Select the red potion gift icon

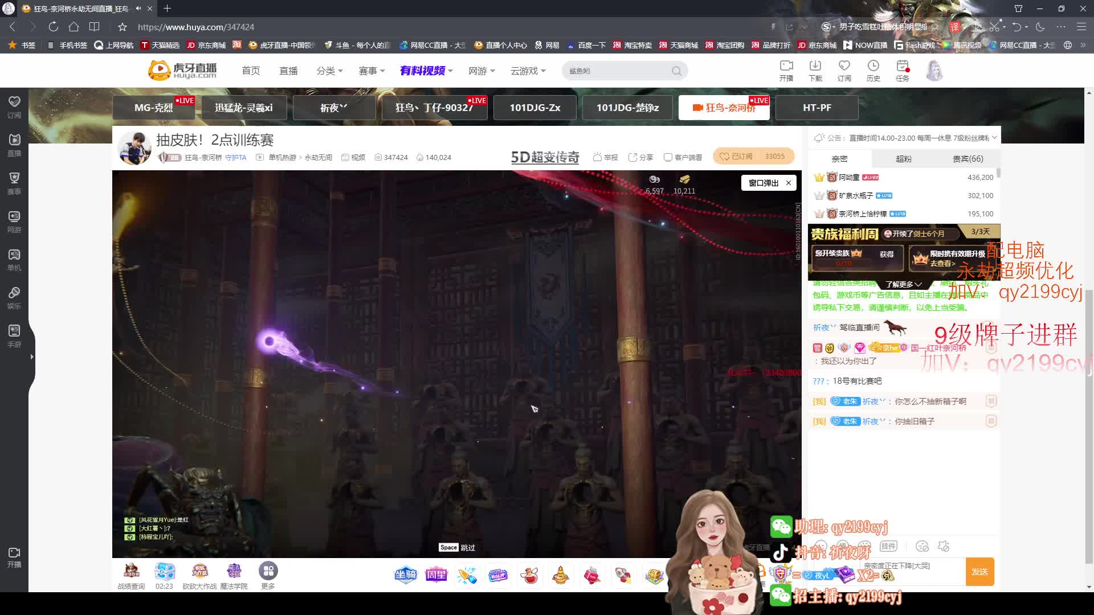click(x=529, y=575)
